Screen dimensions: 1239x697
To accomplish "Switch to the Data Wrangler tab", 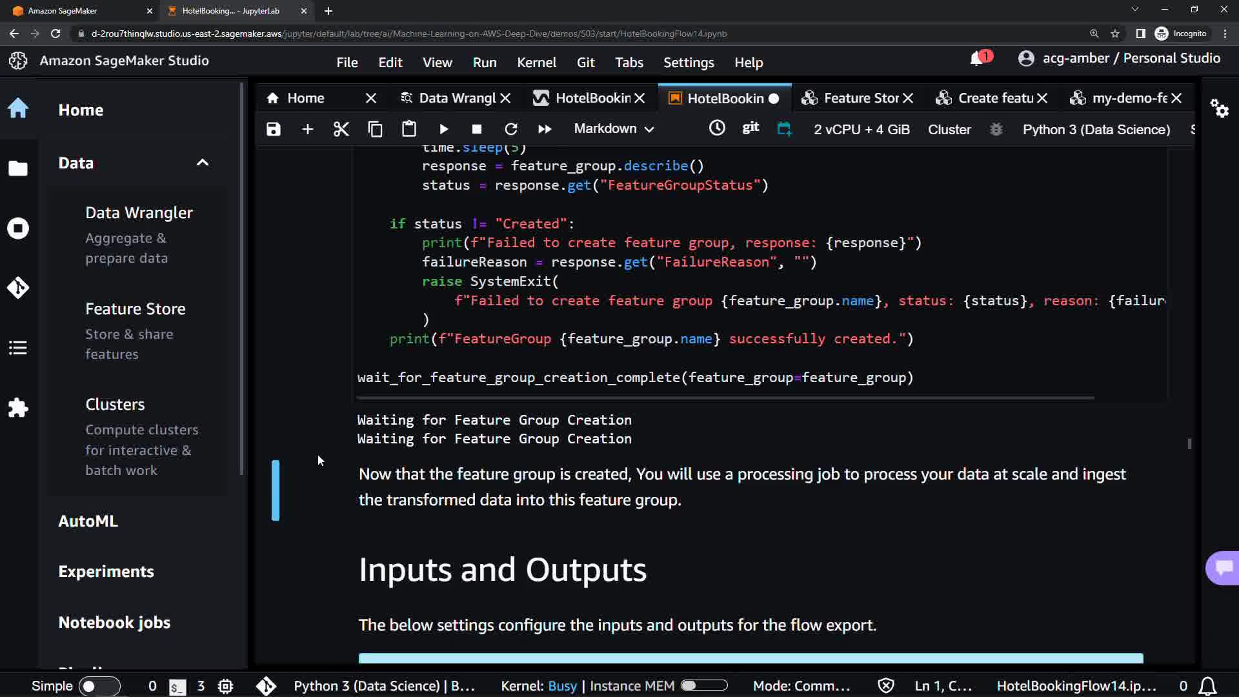I will [456, 98].
